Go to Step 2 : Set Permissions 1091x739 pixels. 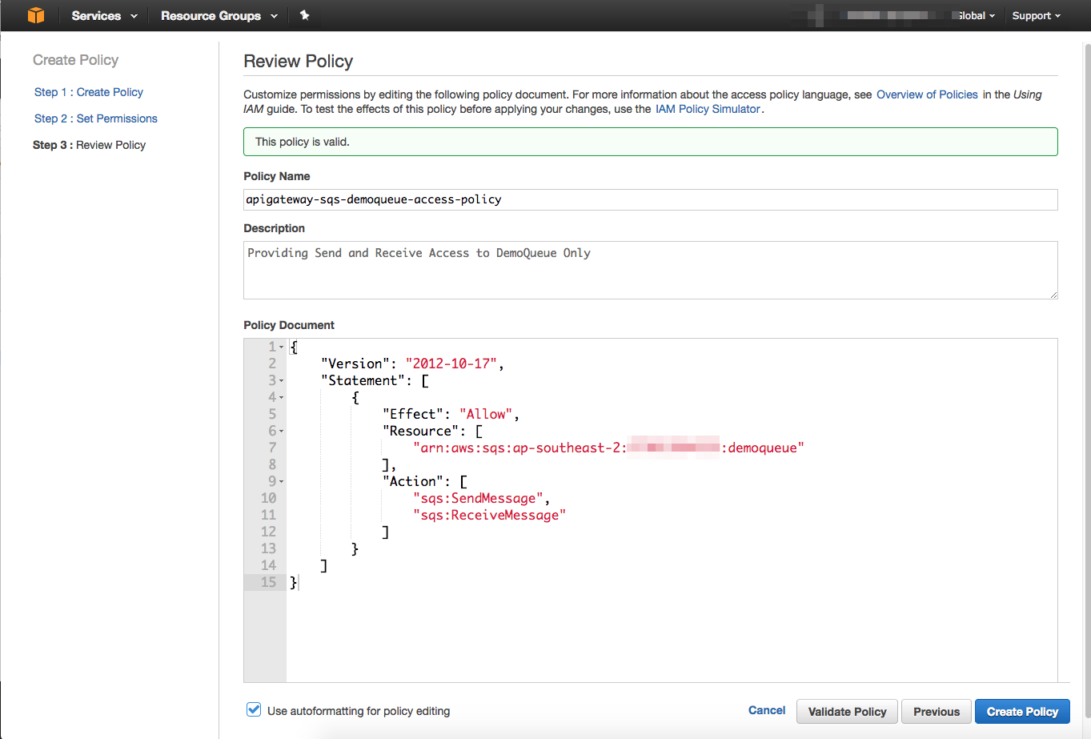point(95,118)
